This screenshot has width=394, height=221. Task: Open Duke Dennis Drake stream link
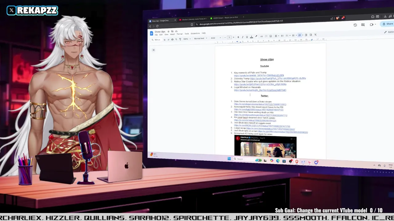(260, 104)
